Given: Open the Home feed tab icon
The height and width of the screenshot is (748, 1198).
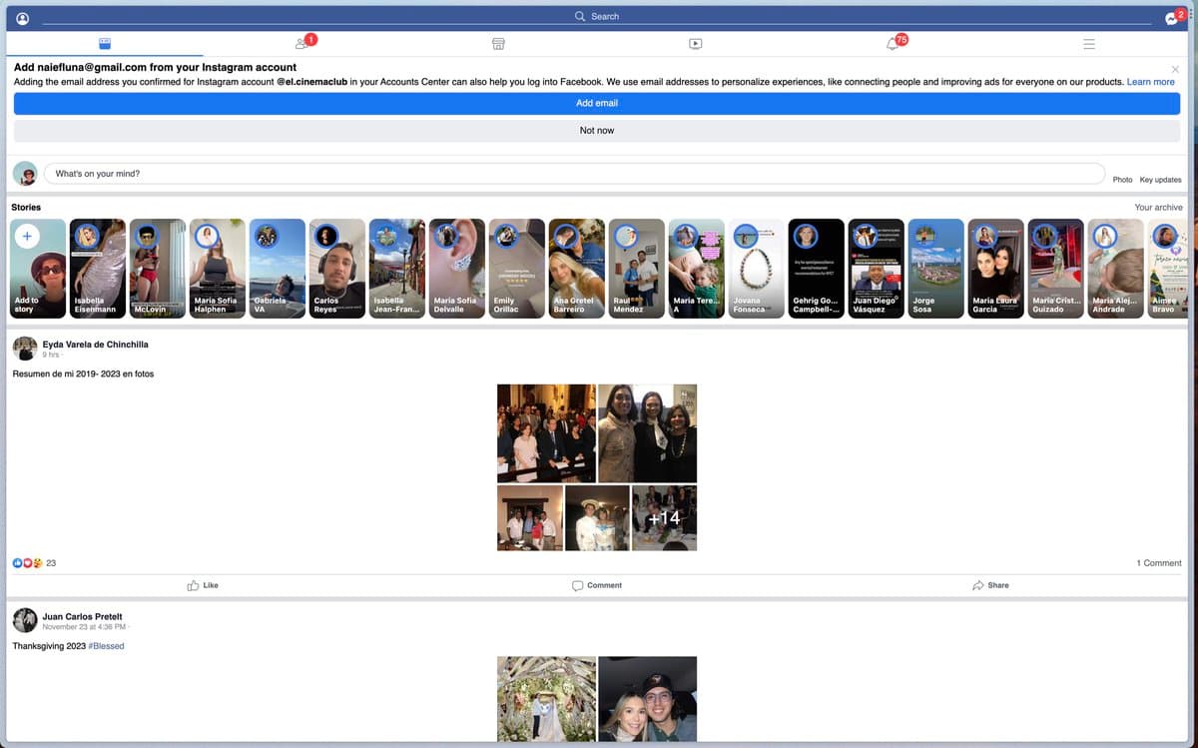Looking at the screenshot, I should click(102, 43).
